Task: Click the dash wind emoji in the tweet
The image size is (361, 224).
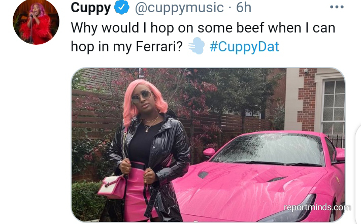Action: pos(196,46)
